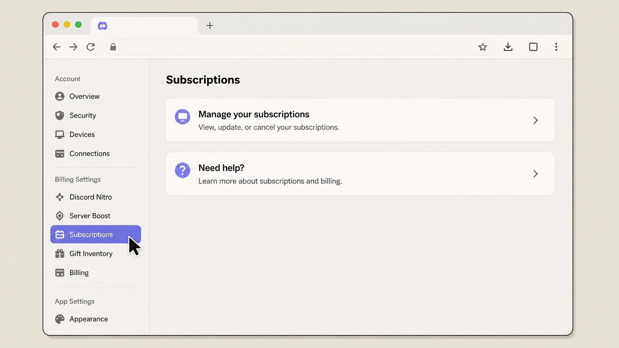The image size is (619, 348).
Task: Go forward with browser forward arrow
Action: [x=73, y=47]
